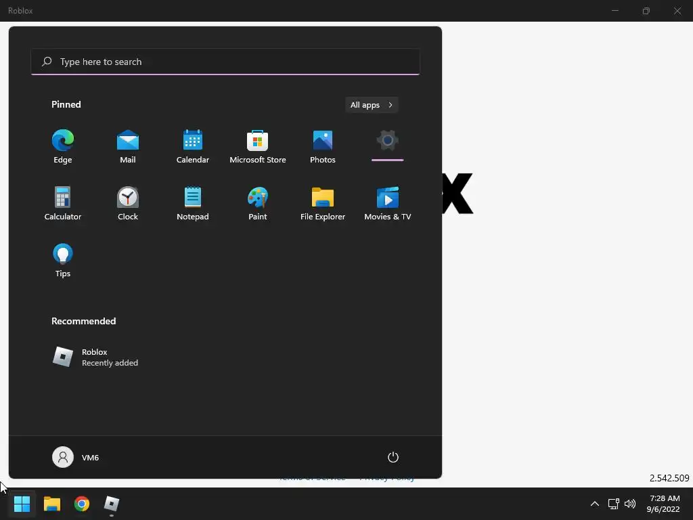
Task: Open the volume tray icon
Action: click(630, 504)
